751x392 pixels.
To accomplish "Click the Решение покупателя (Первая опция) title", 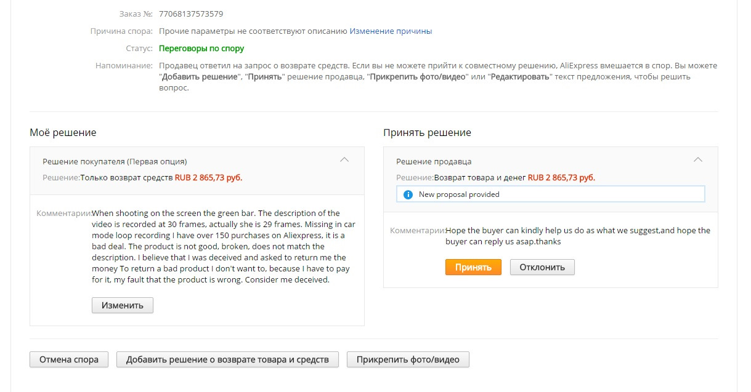I will click(115, 161).
